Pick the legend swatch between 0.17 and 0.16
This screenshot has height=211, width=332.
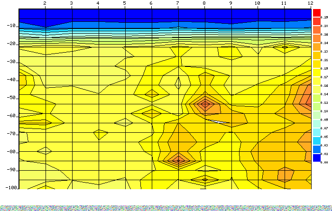tap(317, 81)
